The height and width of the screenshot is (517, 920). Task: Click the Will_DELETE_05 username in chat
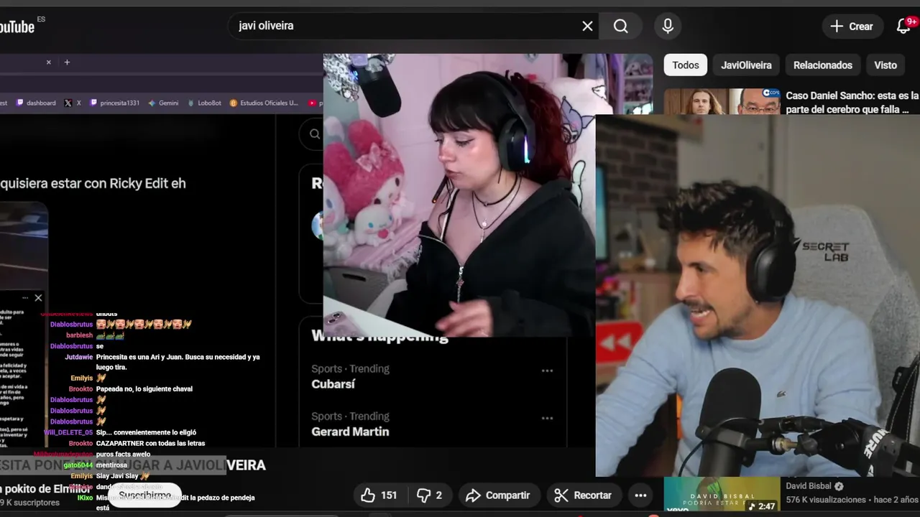point(68,432)
